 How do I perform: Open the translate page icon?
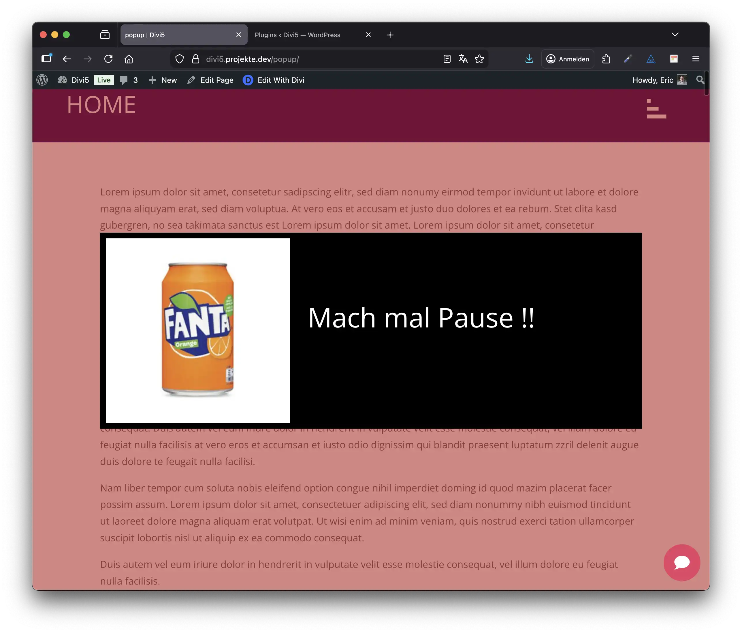coord(463,59)
